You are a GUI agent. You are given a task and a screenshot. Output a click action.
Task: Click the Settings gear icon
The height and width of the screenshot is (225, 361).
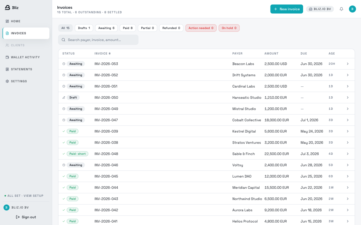click(7, 81)
